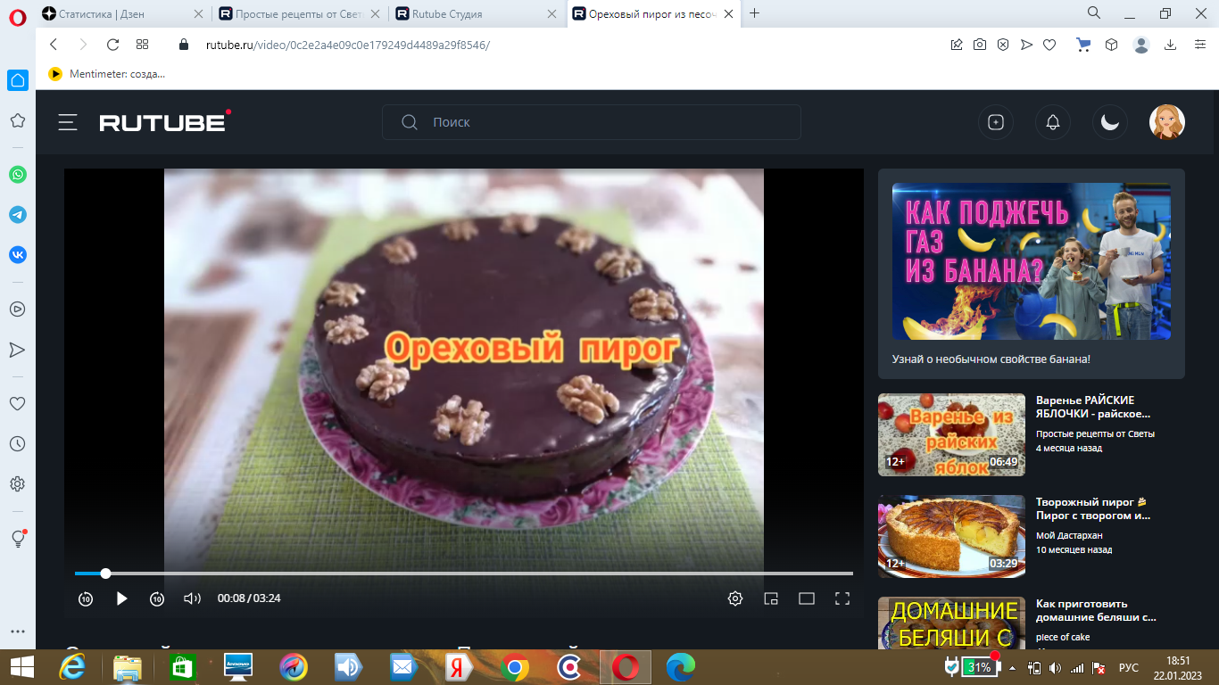This screenshot has height=685, width=1219.
Task: Open browser downloads
Action: [x=1170, y=45]
